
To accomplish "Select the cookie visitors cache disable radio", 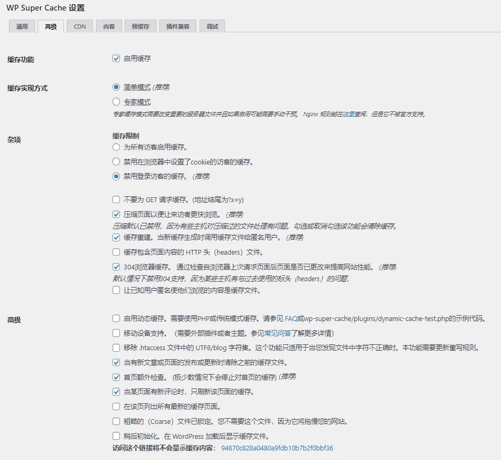I will [x=116, y=162].
